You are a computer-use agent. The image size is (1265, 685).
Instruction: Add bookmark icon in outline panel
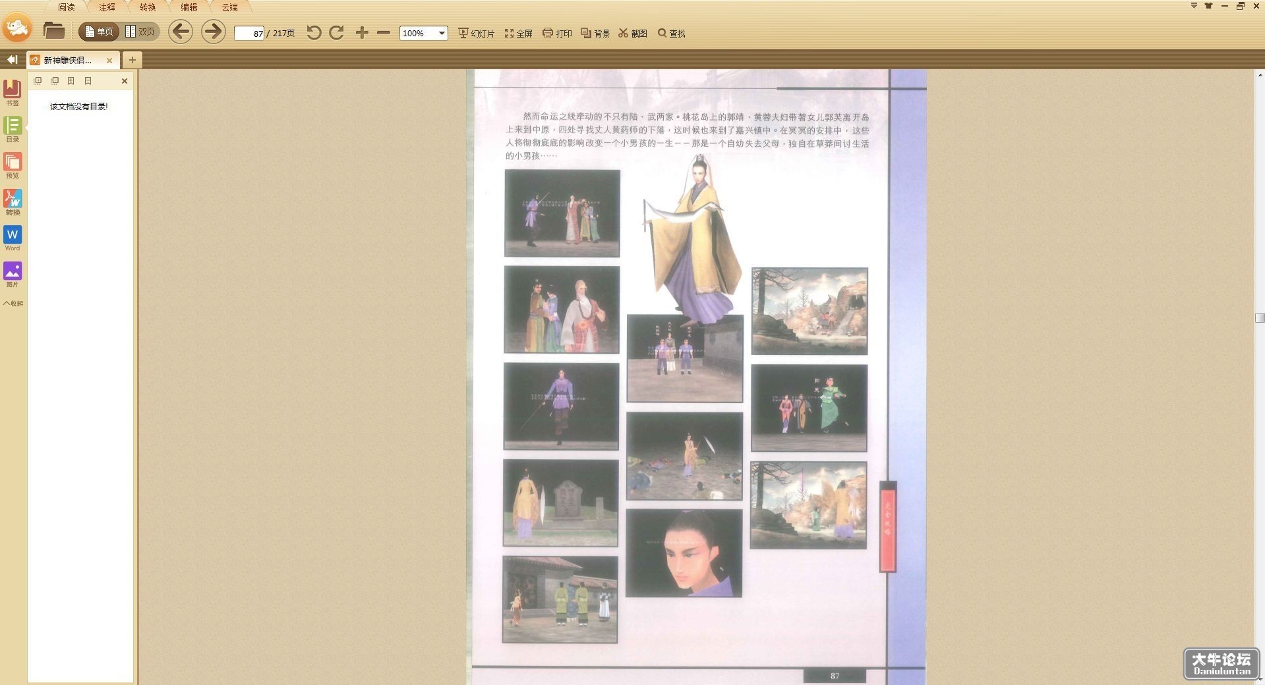click(71, 81)
